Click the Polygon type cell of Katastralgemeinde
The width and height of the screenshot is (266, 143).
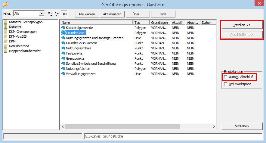click(x=140, y=28)
